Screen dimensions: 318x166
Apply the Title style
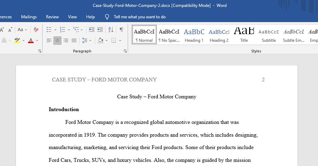(244, 35)
